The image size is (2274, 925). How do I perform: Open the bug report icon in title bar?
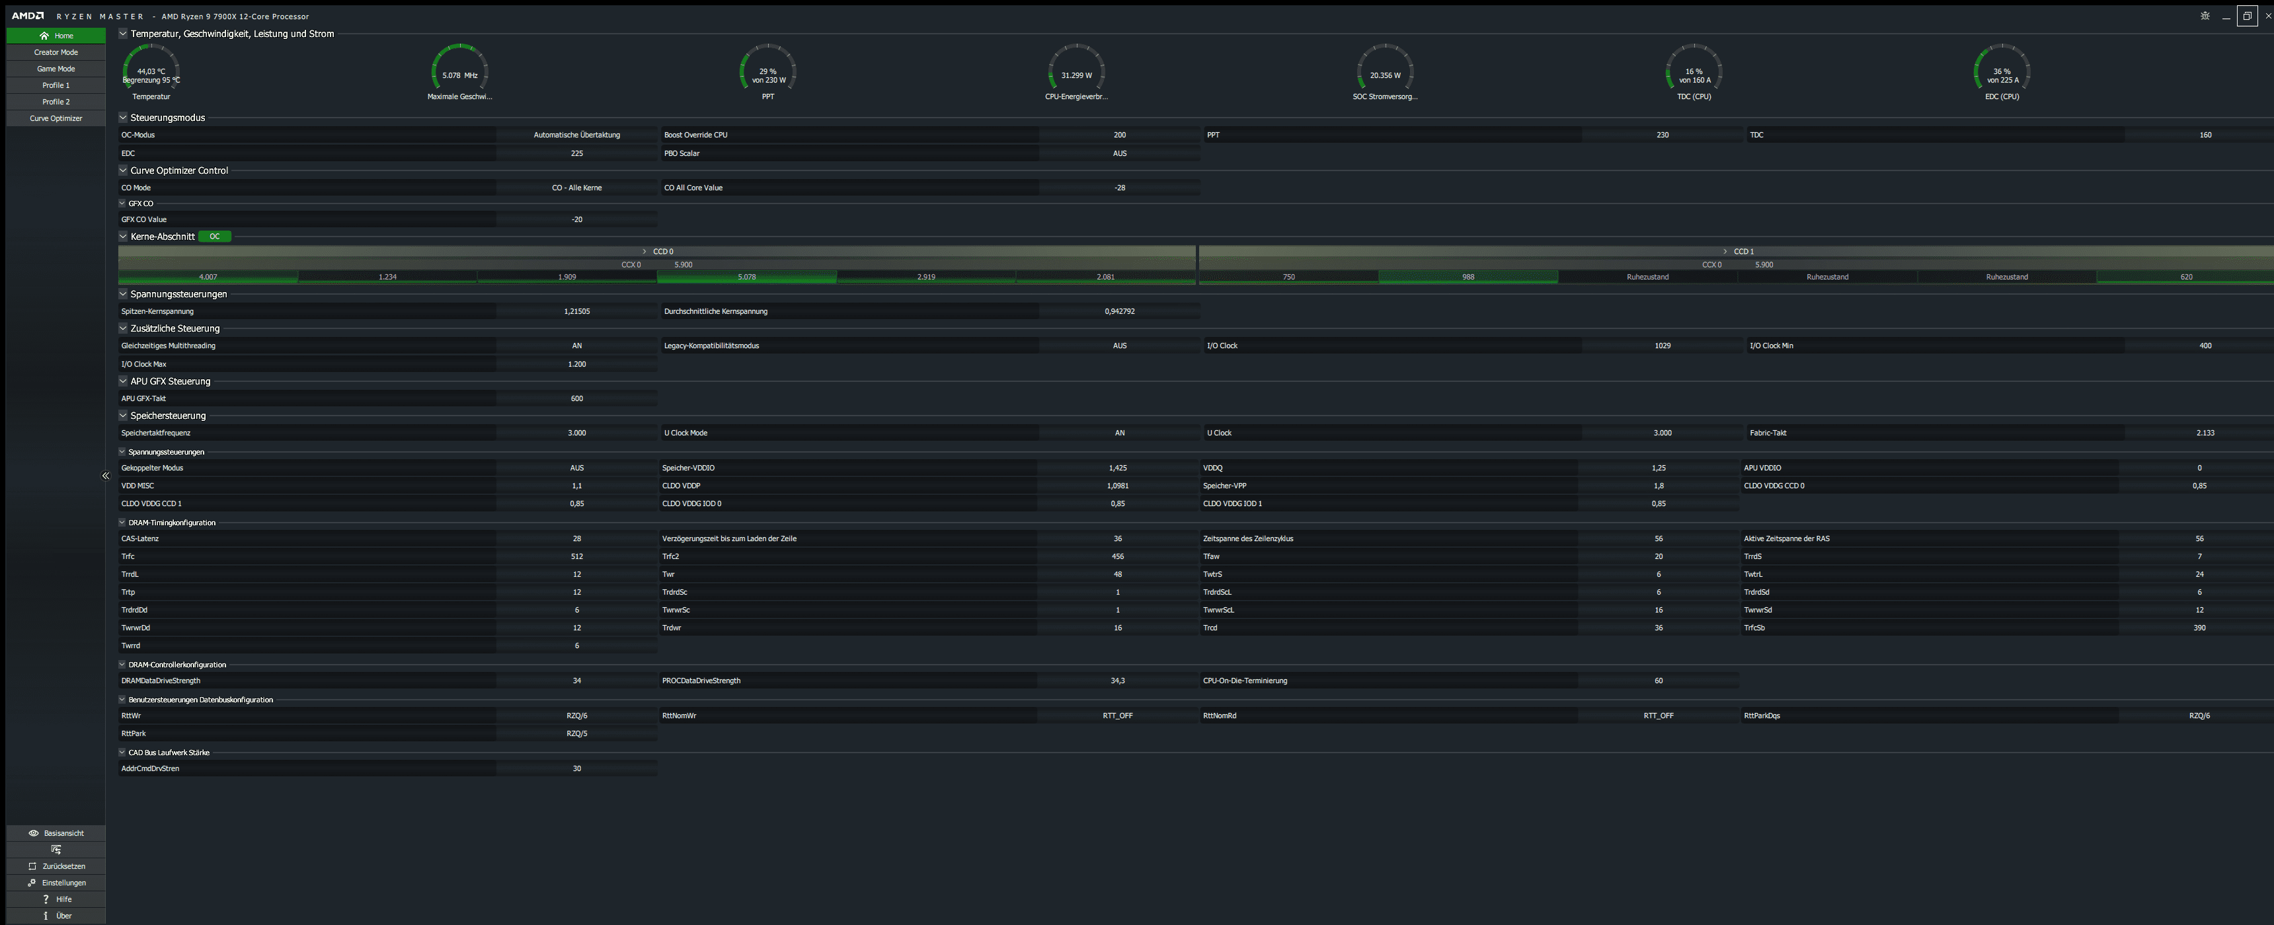click(x=2205, y=16)
